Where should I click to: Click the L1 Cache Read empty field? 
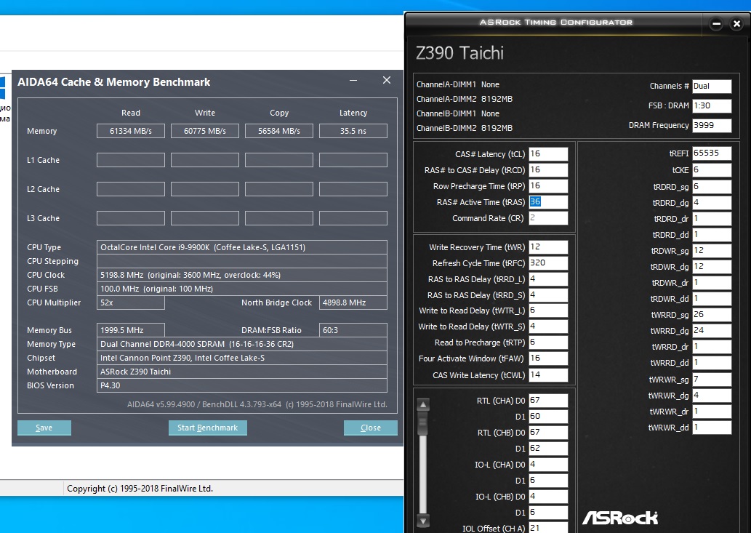[131, 160]
